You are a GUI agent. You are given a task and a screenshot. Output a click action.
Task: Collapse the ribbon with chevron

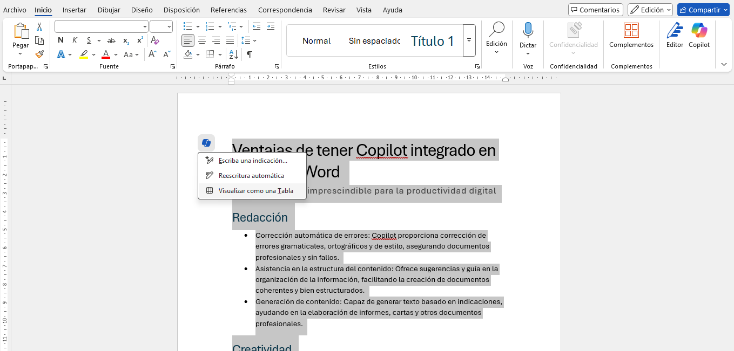click(724, 64)
